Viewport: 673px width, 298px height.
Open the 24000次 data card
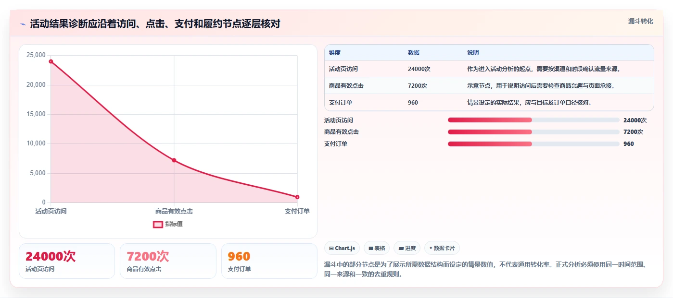pos(67,261)
